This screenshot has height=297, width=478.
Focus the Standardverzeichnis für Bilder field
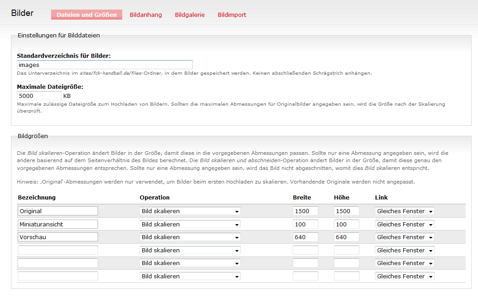coord(105,65)
